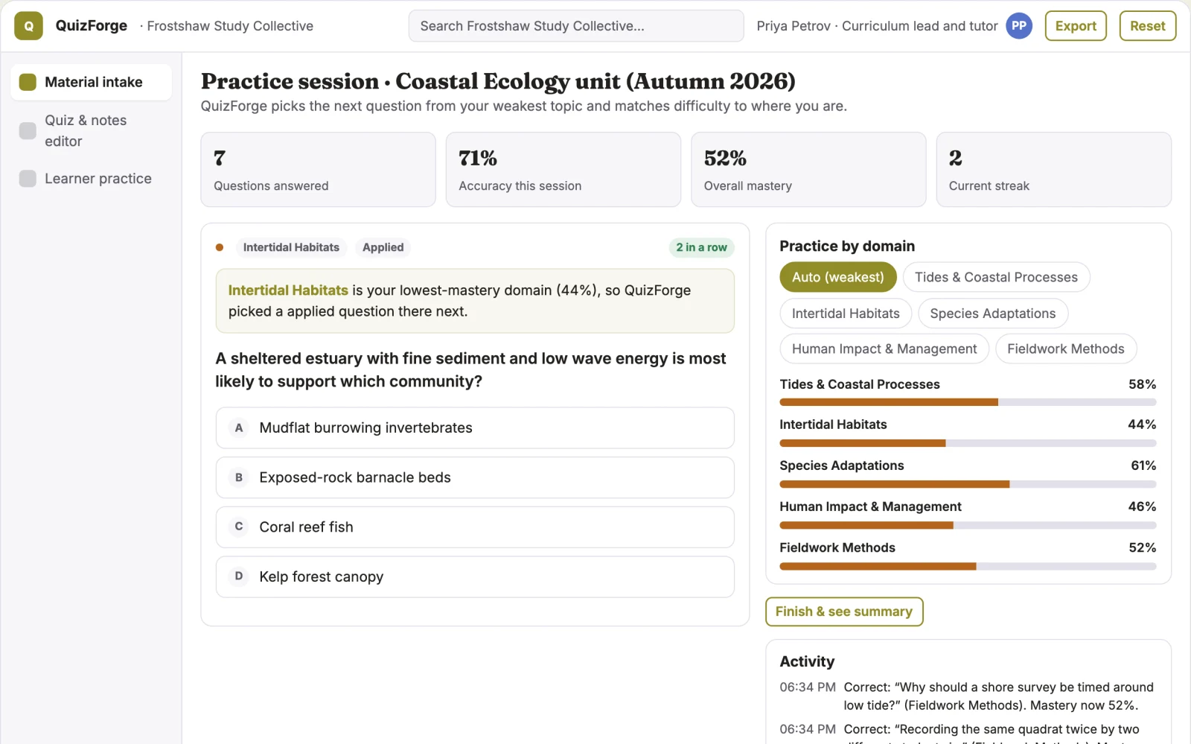Image resolution: width=1191 pixels, height=744 pixels.
Task: Click the 2 in a row badge
Action: [x=701, y=247]
